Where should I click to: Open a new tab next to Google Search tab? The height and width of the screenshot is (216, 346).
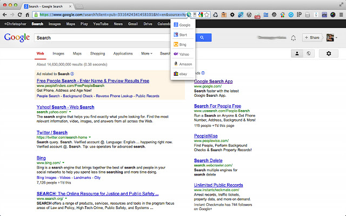pyautogui.click(x=79, y=6)
